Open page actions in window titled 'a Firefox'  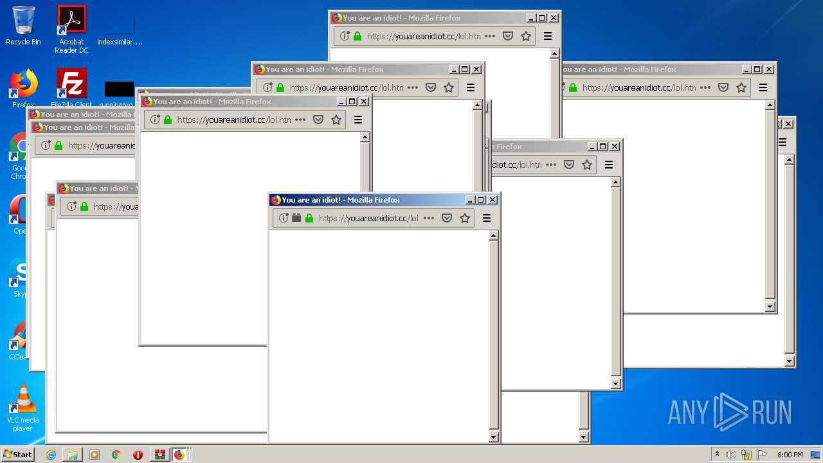point(551,165)
